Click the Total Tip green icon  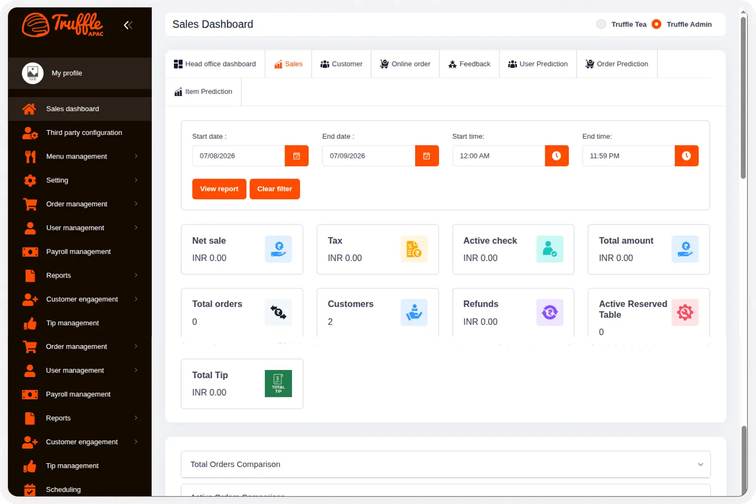279,383
